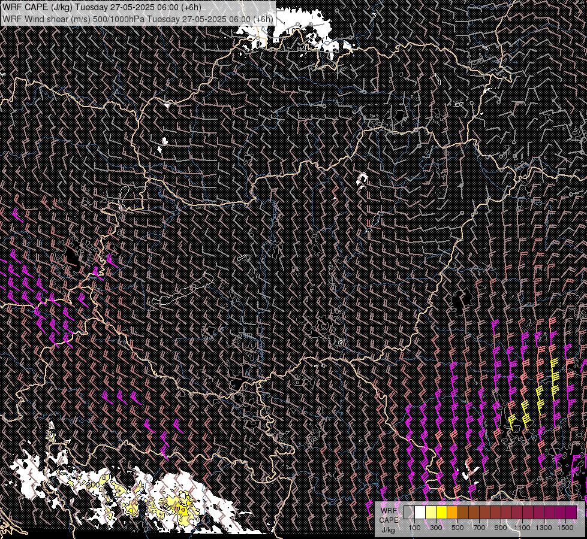Select the grey swatch in the CAPE legend
Screen dimensions: 587x539
point(409,512)
